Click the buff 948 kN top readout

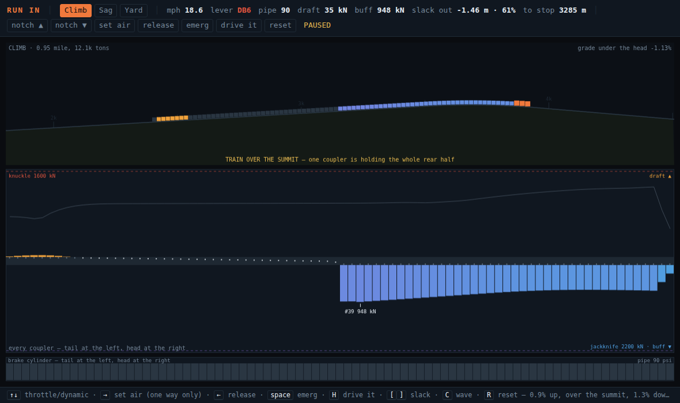(379, 10)
